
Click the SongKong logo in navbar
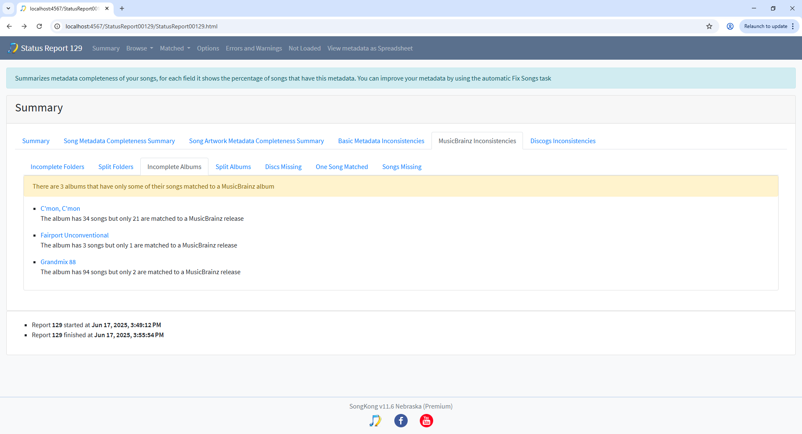tap(13, 48)
